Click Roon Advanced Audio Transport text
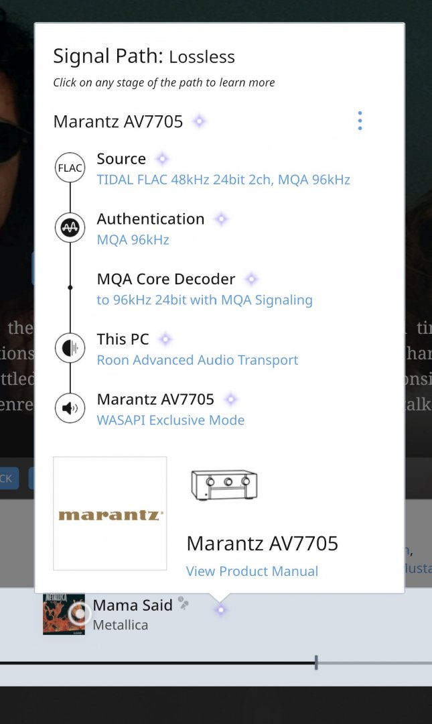 point(197,360)
